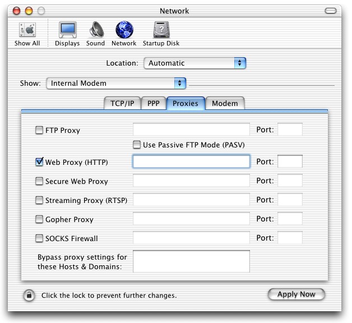This screenshot has width=352, height=323.
Task: Click the lock icon to prevent changes
Action: (29, 295)
